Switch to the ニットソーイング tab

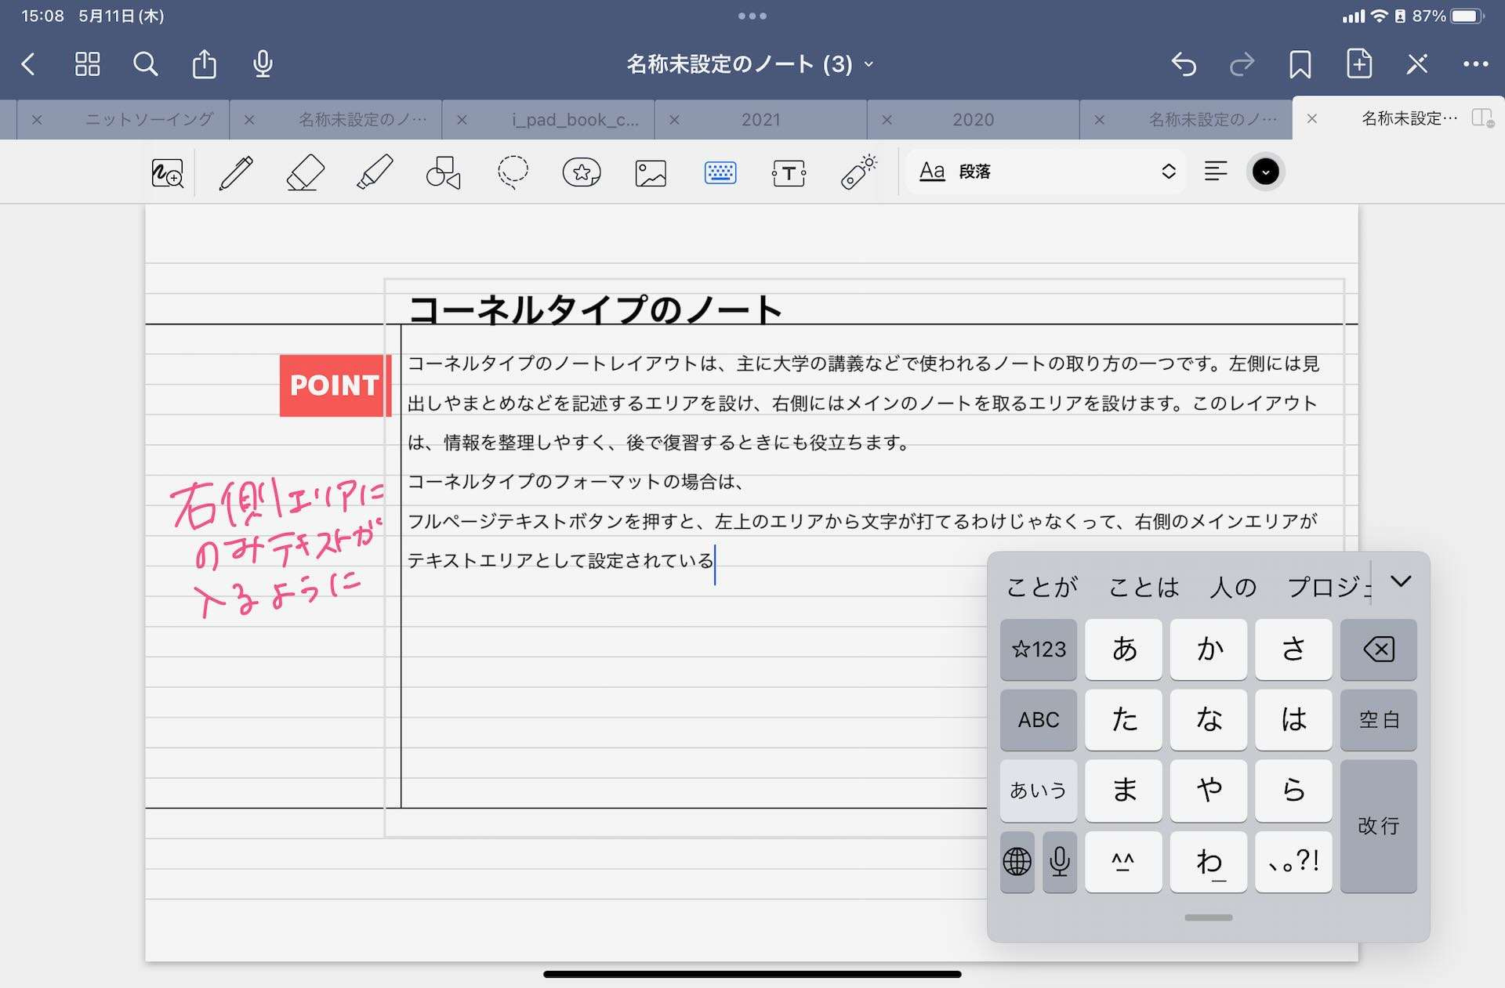pyautogui.click(x=149, y=120)
